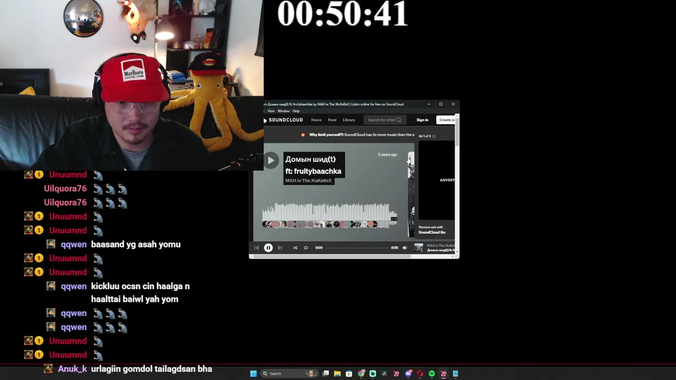Click the ad info icon beside 'Ad 1 of 3'
This screenshot has width=676, height=380.
point(434,136)
